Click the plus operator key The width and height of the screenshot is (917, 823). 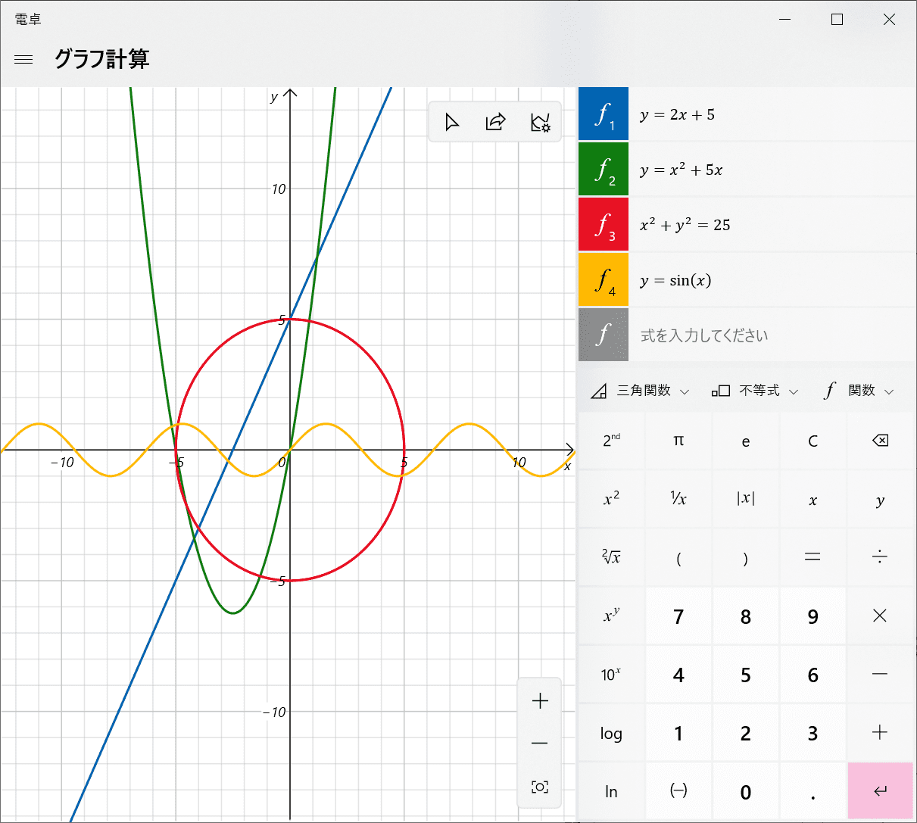click(880, 732)
